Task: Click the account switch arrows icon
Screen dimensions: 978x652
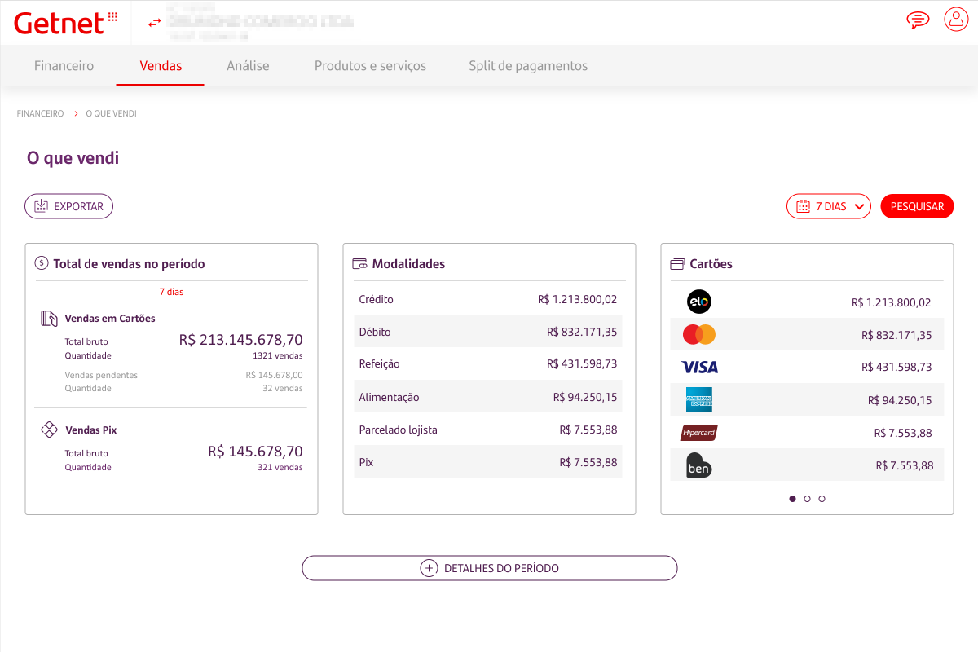Action: [155, 24]
